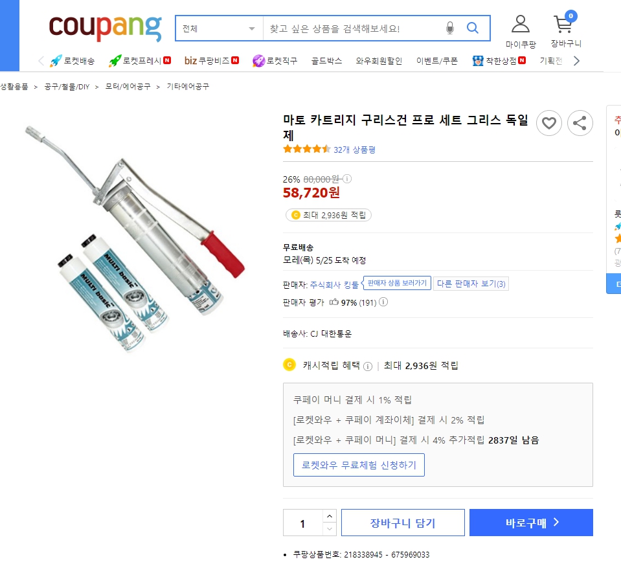Click info icon beside original price 80,000원
Screen dimensions: 621x586
[347, 179]
